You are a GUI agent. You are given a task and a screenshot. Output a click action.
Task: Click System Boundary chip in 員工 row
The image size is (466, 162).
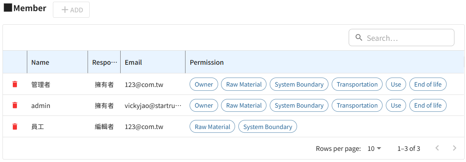pyautogui.click(x=268, y=127)
